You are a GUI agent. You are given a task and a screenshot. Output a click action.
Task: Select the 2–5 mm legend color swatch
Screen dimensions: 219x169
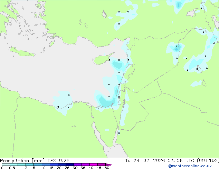tap(30, 165)
